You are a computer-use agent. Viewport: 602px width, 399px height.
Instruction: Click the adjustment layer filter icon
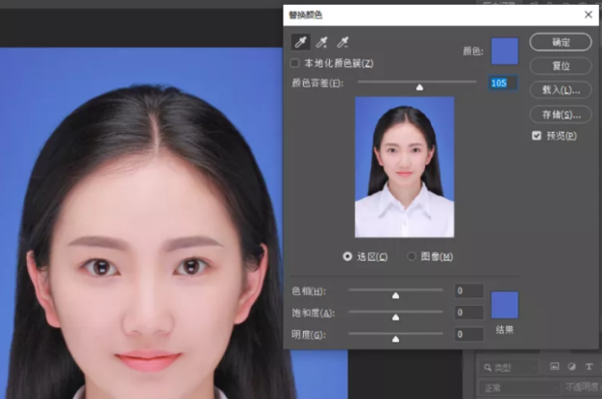(571, 367)
